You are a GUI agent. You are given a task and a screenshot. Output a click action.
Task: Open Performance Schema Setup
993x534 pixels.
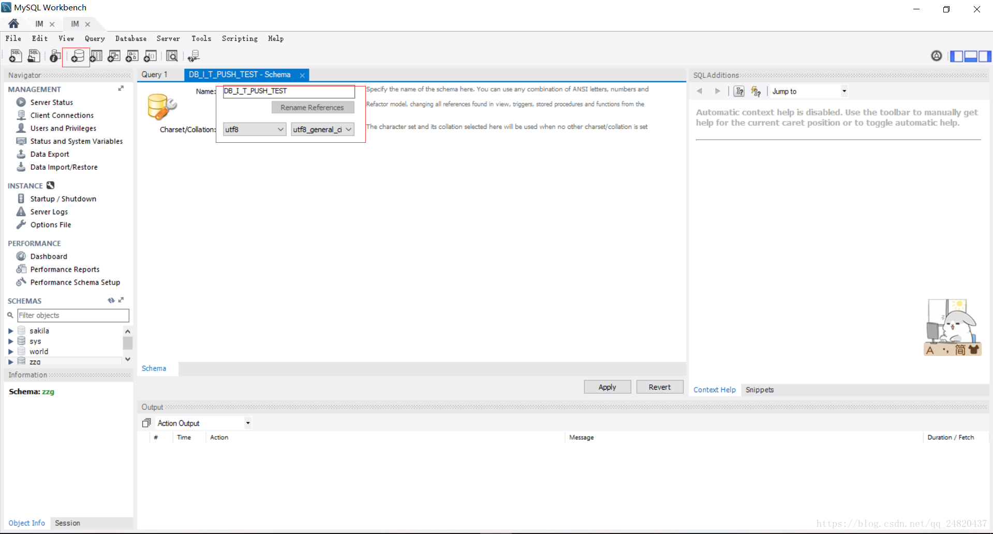pos(75,282)
